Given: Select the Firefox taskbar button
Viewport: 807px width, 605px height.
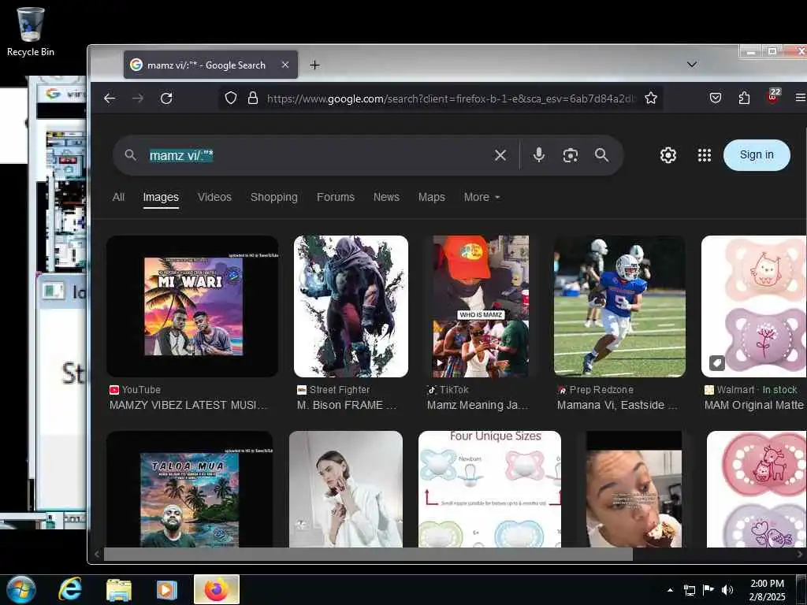Looking at the screenshot, I should coord(217,589).
